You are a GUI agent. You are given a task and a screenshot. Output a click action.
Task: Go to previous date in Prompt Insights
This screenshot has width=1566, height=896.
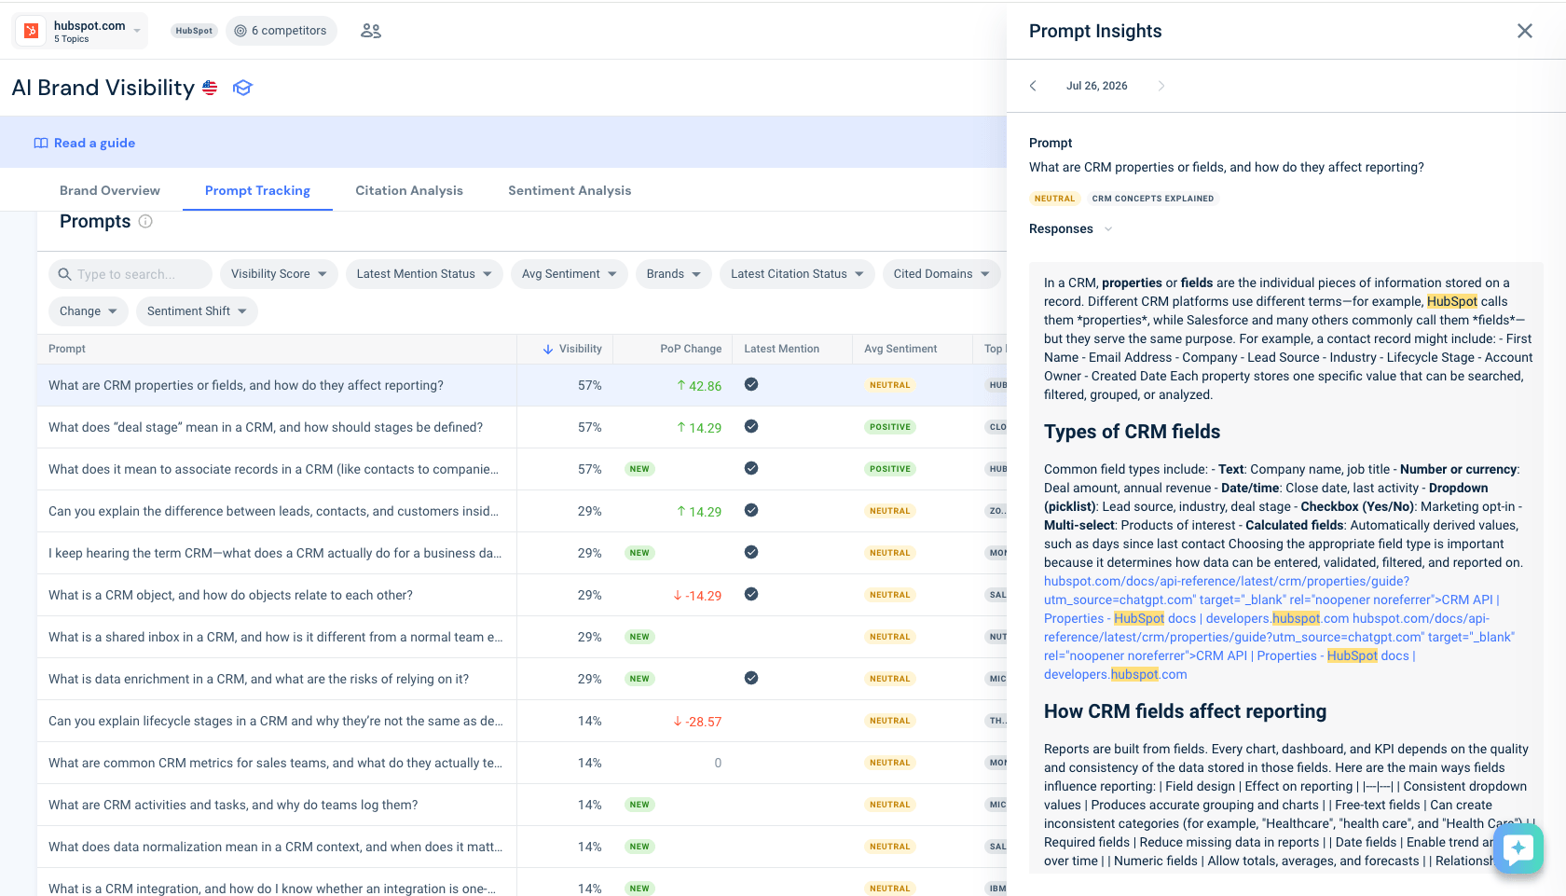1033,86
